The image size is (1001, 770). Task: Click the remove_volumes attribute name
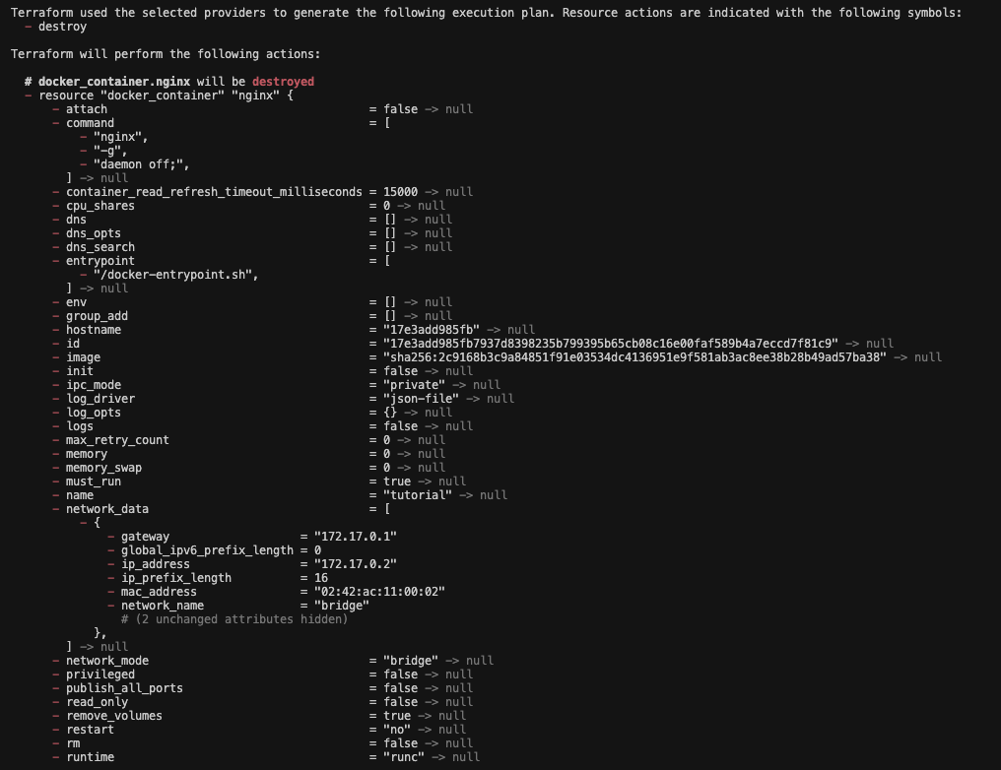(113, 716)
